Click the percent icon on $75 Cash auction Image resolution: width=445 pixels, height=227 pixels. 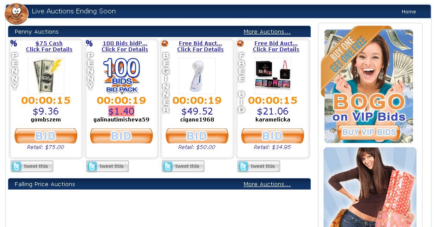tap(13, 44)
